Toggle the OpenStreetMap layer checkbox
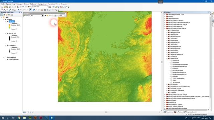Screen dimensions: 214x120 click(x=8, y=59)
